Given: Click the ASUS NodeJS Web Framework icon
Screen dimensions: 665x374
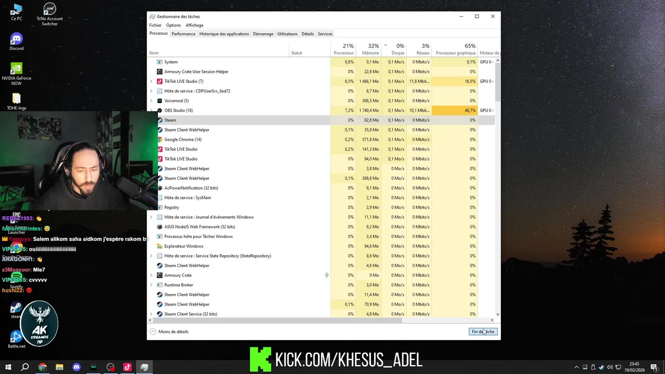Looking at the screenshot, I should 159,227.
